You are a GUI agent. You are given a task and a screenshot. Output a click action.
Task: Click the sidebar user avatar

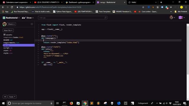pyautogui.click(x=4, y=24)
